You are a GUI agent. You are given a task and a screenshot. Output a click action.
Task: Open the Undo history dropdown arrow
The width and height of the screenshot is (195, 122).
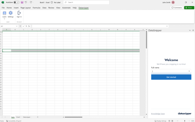(28, 2)
